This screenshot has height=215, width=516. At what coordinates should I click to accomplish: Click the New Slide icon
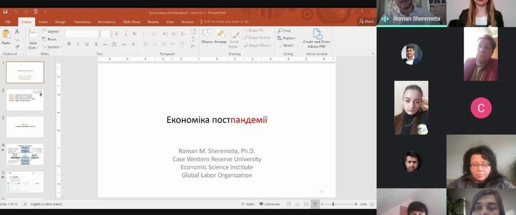click(33, 34)
